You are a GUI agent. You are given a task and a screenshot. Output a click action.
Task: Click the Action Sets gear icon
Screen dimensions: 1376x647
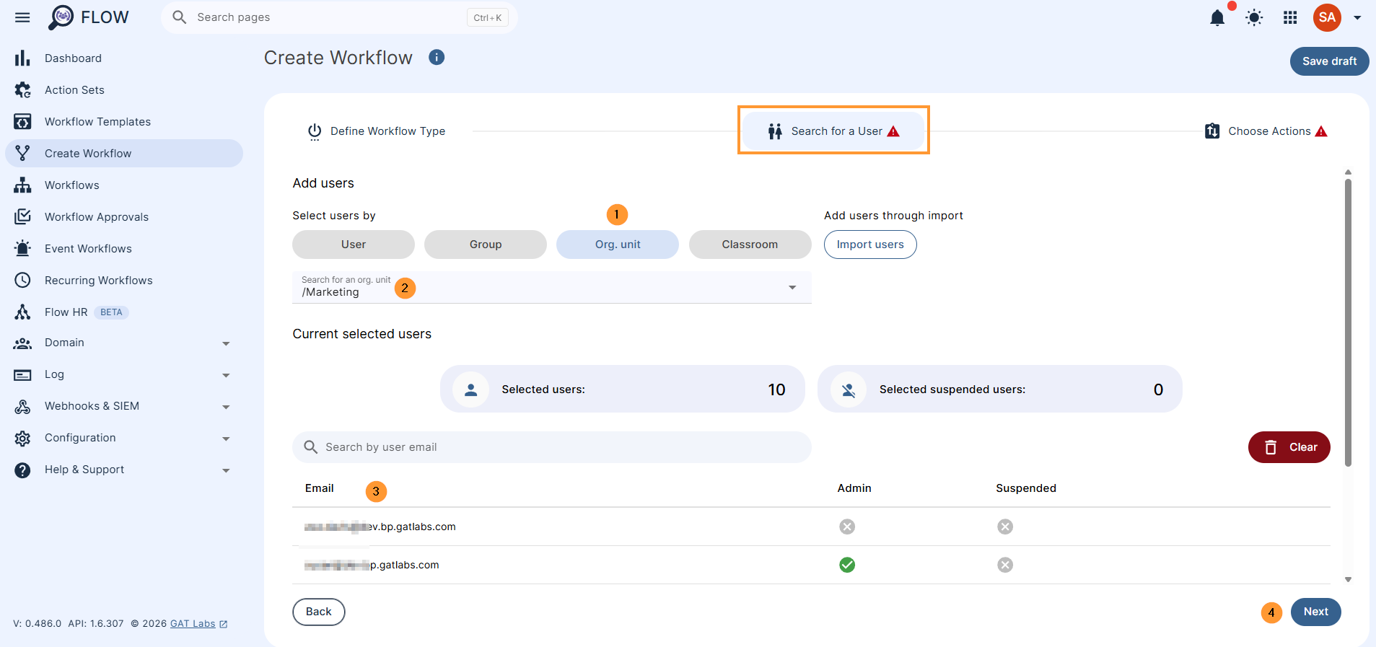pyautogui.click(x=22, y=90)
